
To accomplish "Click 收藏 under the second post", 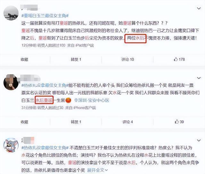I will [24, 122].
